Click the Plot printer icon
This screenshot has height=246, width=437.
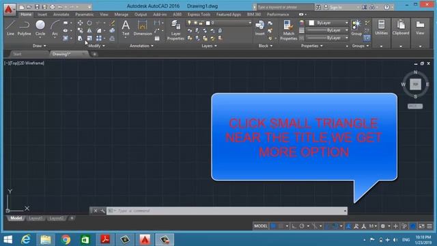coord(53,7)
